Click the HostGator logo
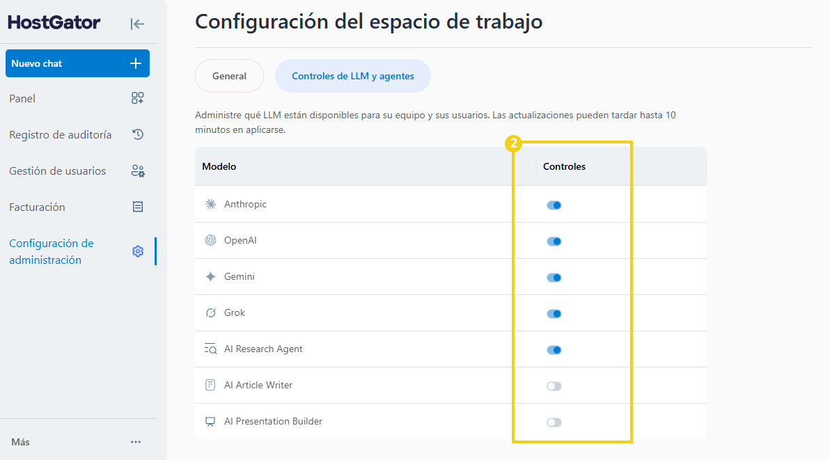830x460 pixels. [x=54, y=22]
